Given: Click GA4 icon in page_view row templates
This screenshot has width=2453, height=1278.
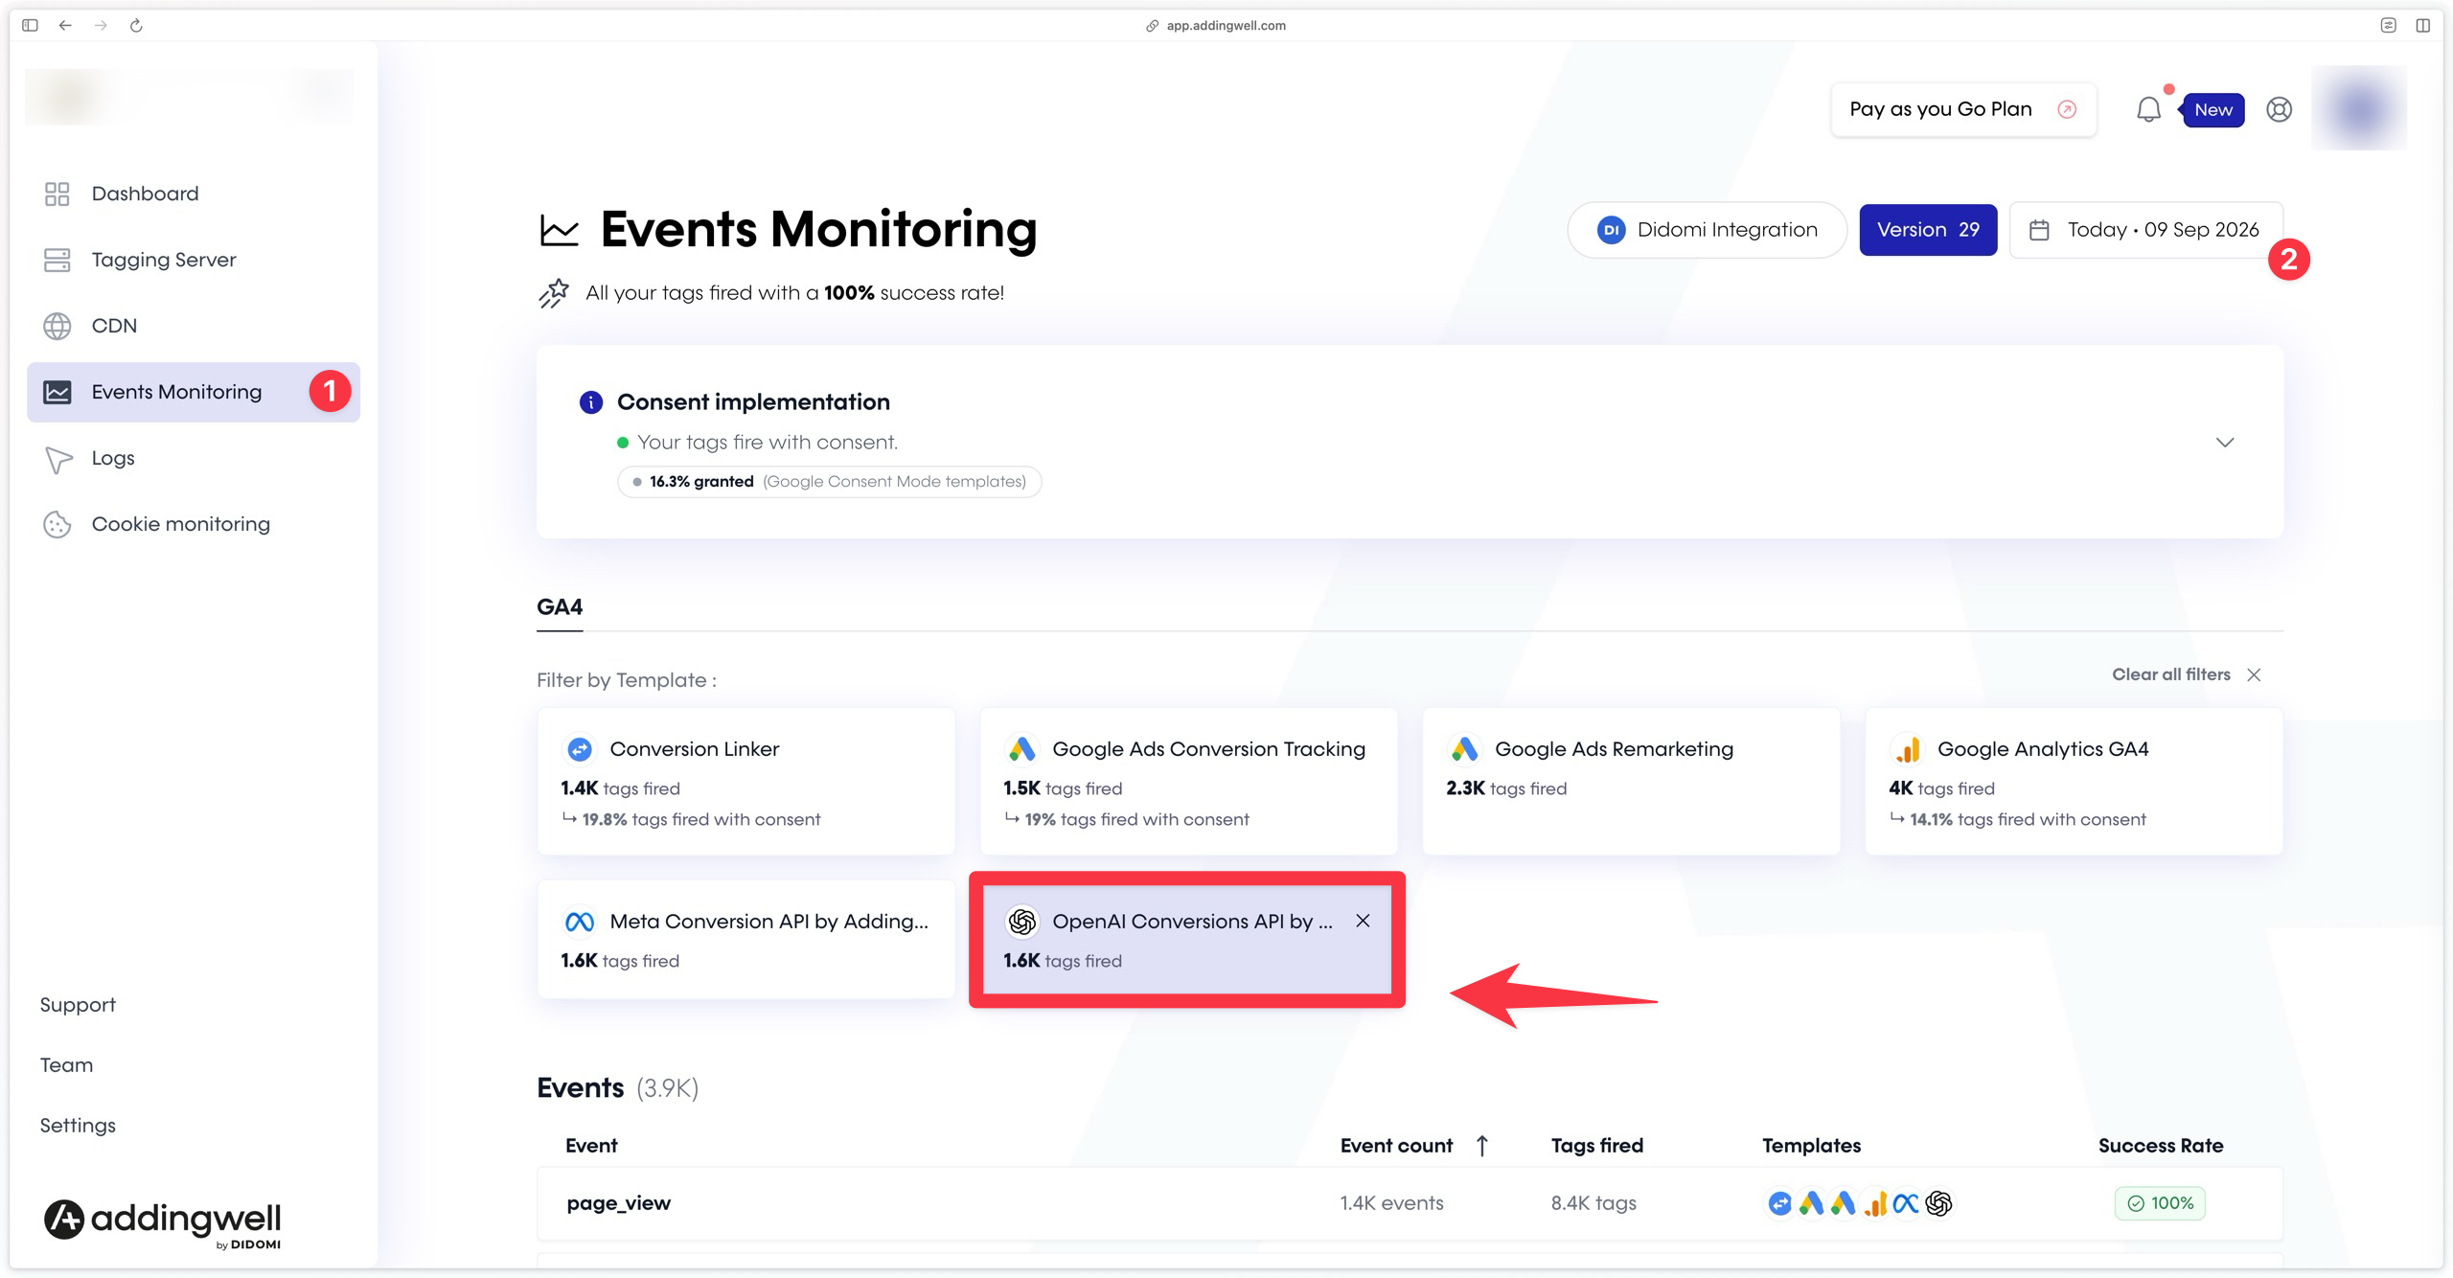Looking at the screenshot, I should [1875, 1203].
